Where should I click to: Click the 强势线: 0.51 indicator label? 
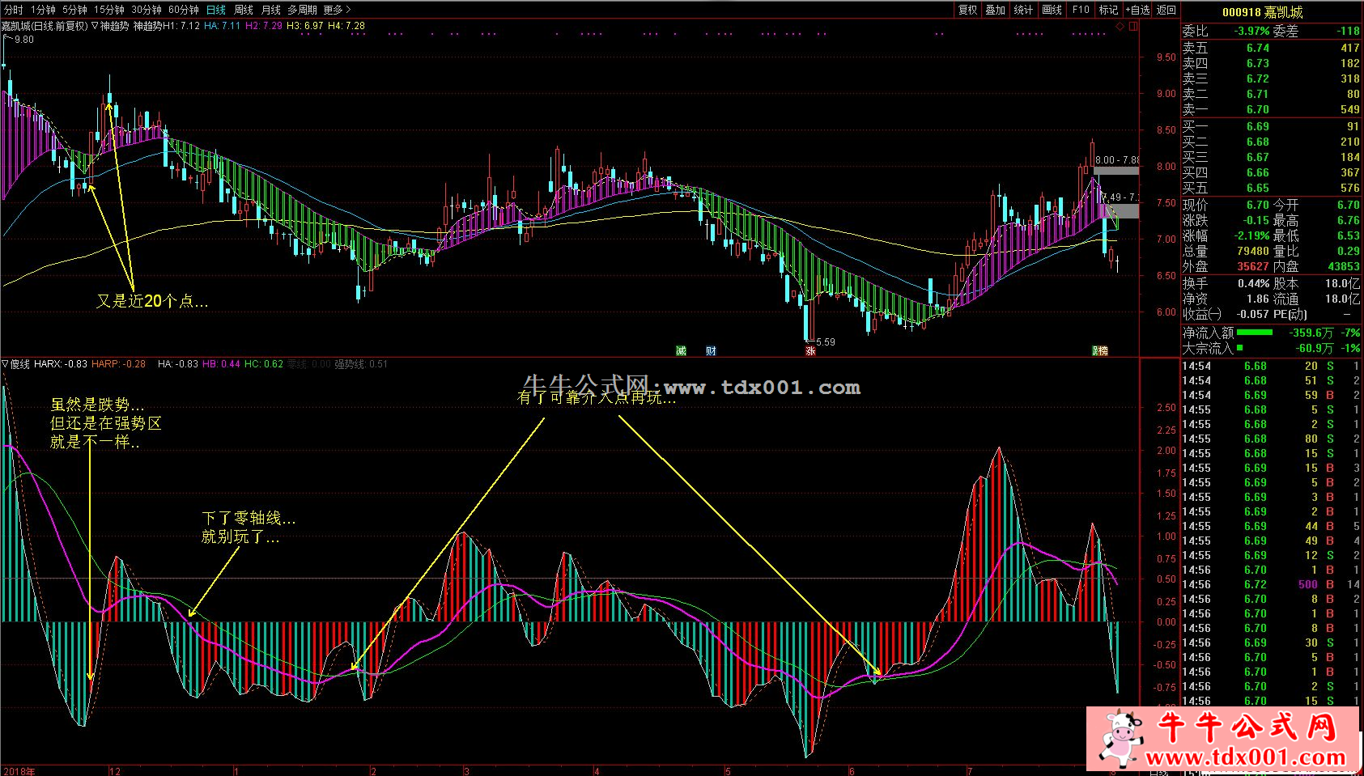(361, 364)
